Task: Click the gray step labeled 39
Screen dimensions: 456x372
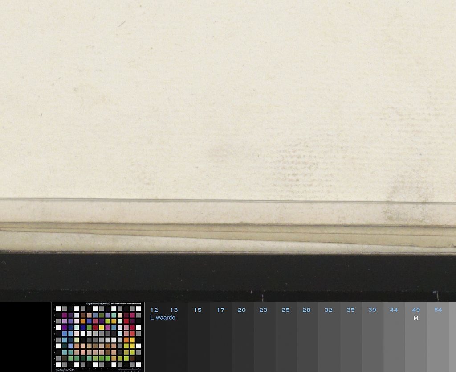Action: pyautogui.click(x=373, y=339)
